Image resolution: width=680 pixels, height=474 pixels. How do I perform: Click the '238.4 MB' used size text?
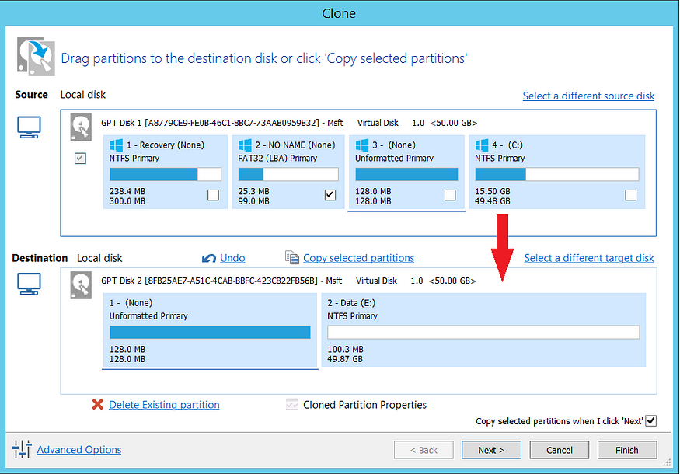click(x=127, y=191)
